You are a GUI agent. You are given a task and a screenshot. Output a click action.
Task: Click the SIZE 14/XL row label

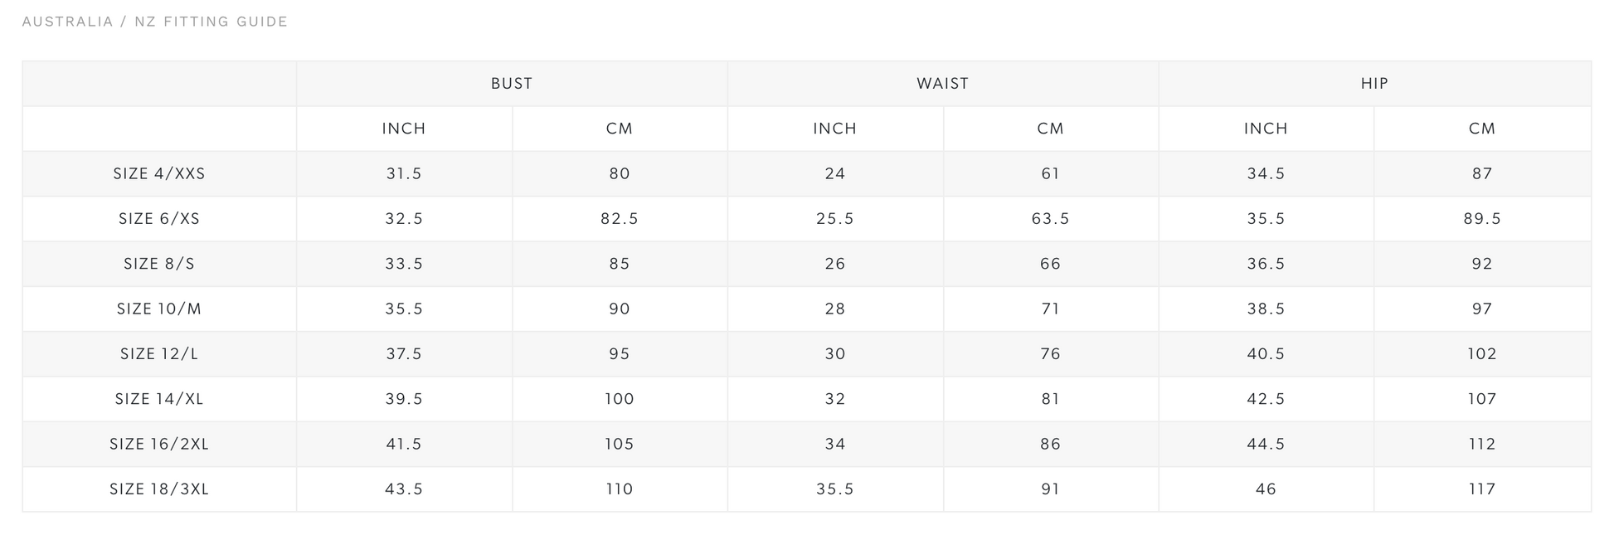point(159,399)
